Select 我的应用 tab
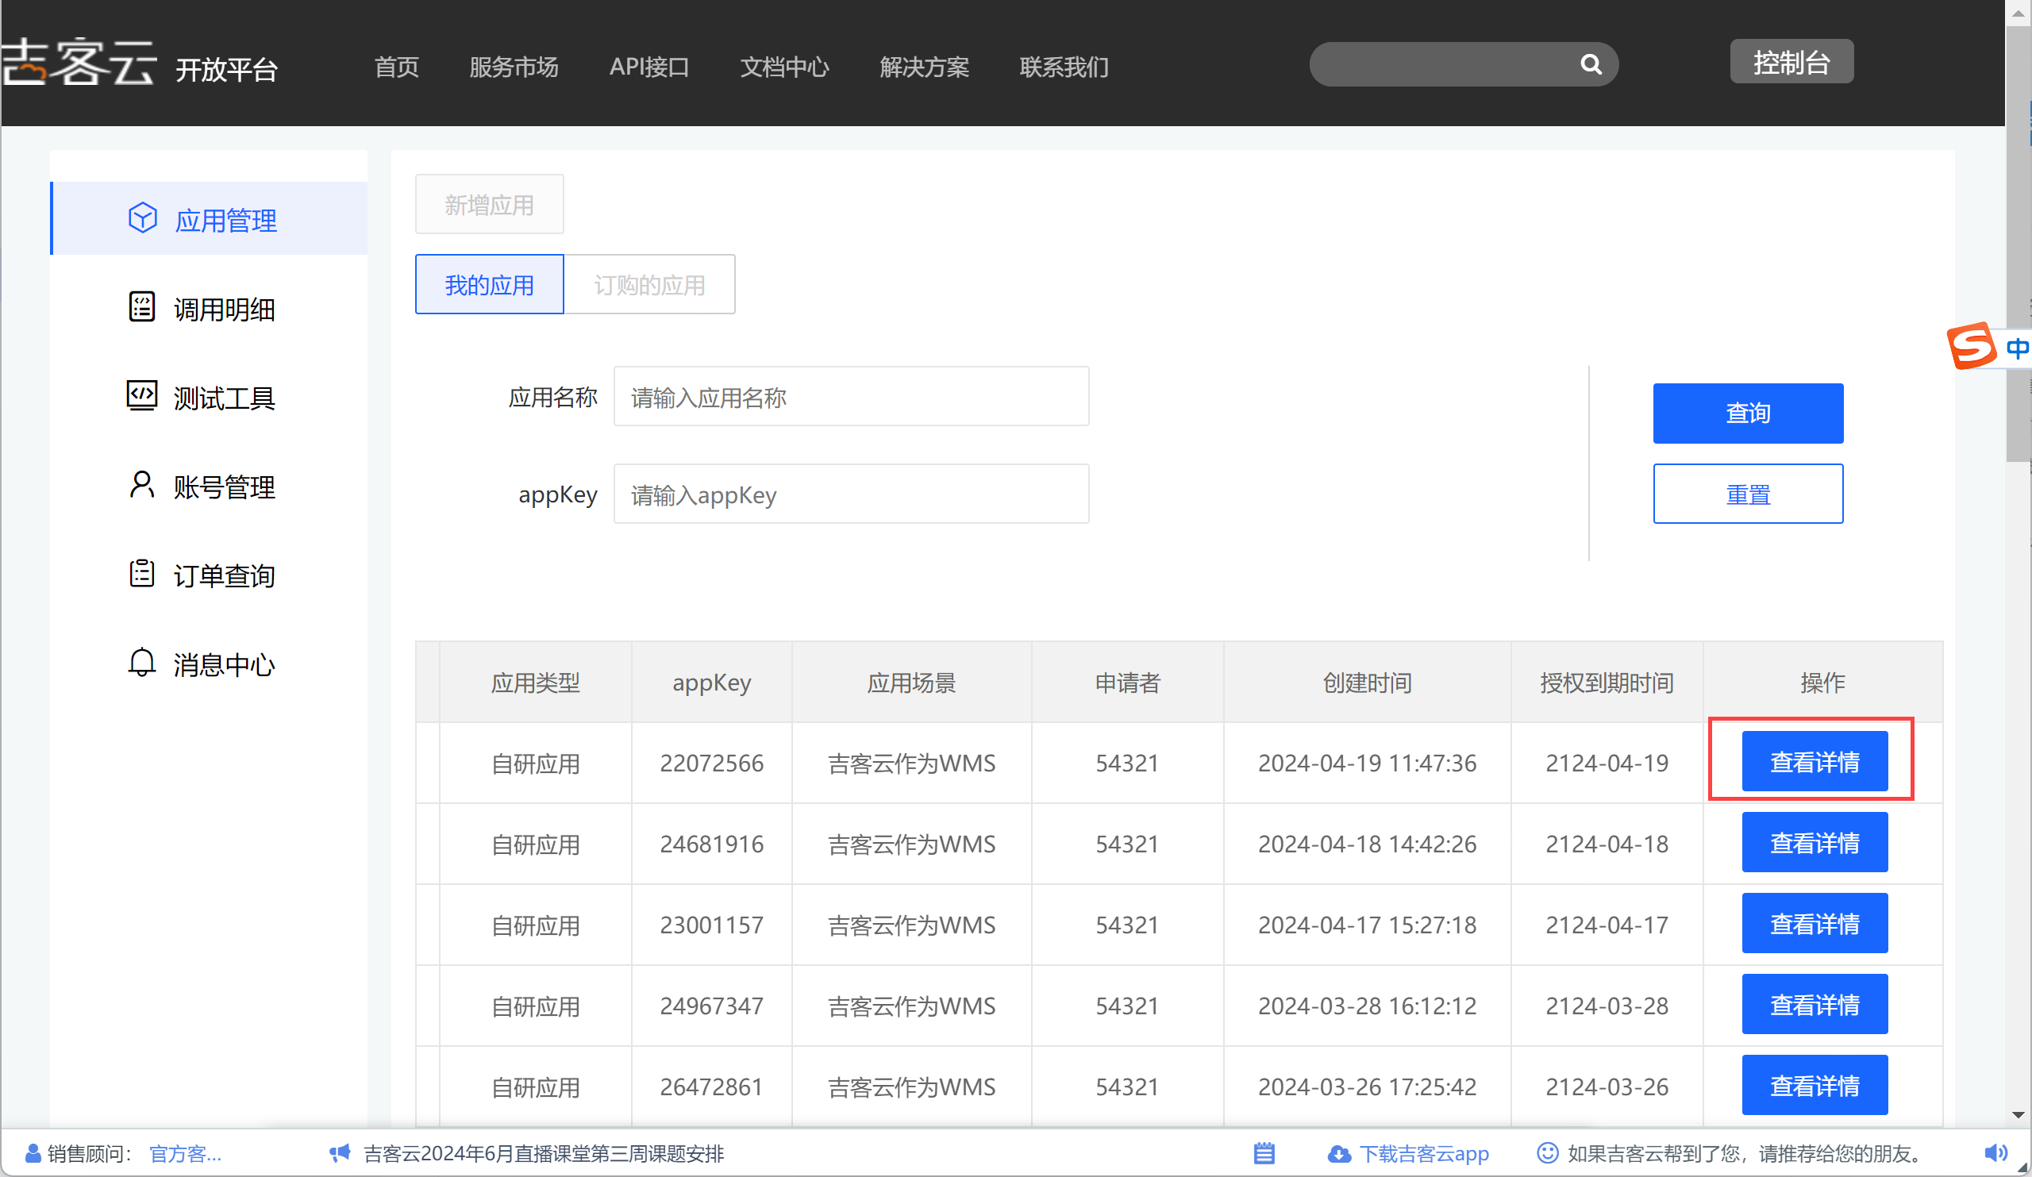The height and width of the screenshot is (1177, 2032). 490,285
